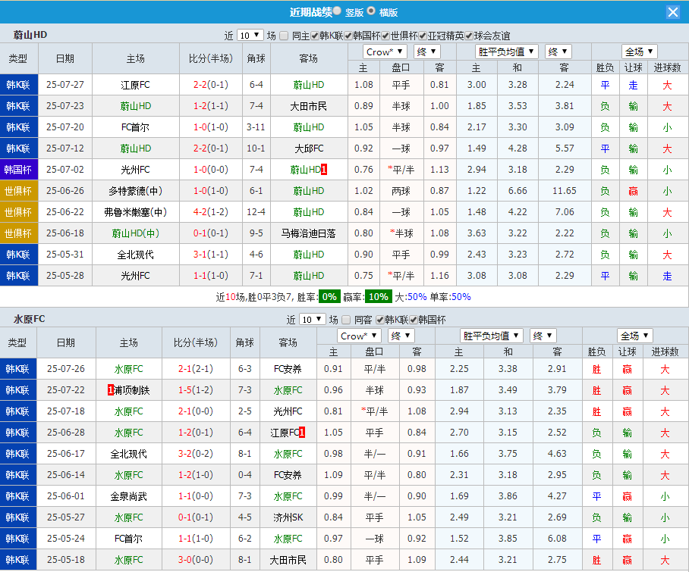
Task: Open the 终 odds state dropdown
Action: [426, 52]
